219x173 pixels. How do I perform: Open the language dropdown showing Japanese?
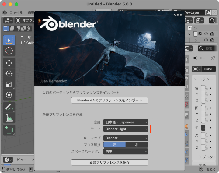[x=126, y=122]
